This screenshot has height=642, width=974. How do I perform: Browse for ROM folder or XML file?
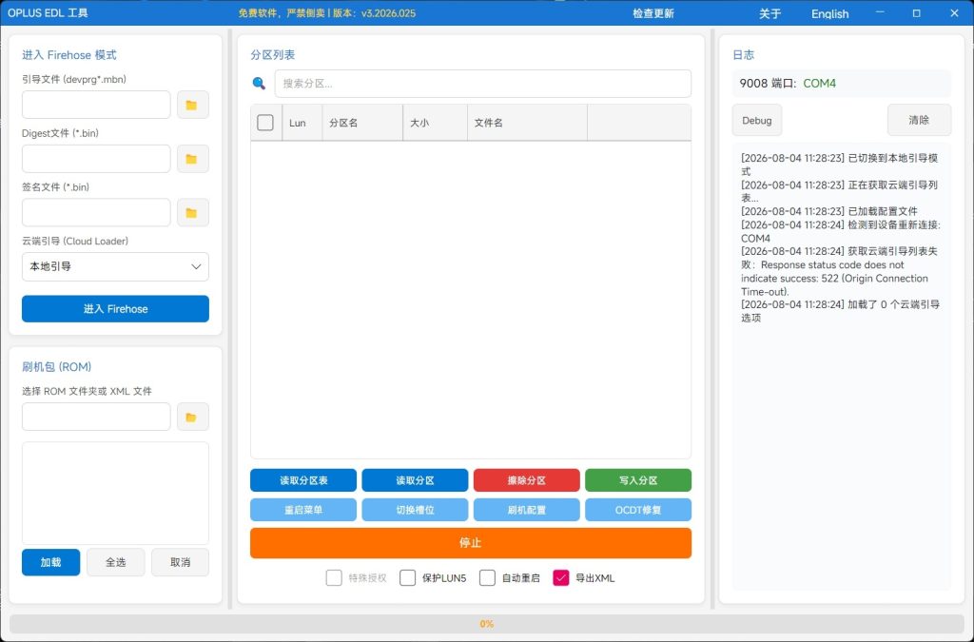[192, 417]
